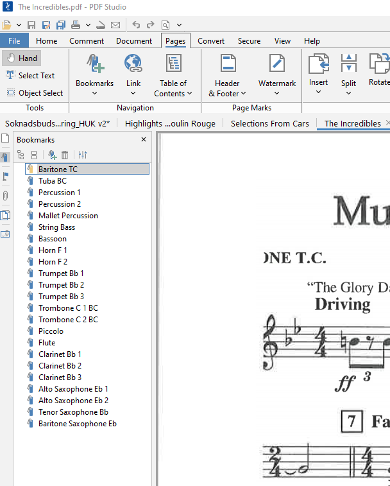Viewport: 390px width, 486px height.
Task: Collapse all bookmarks icon
Action: 34,155
